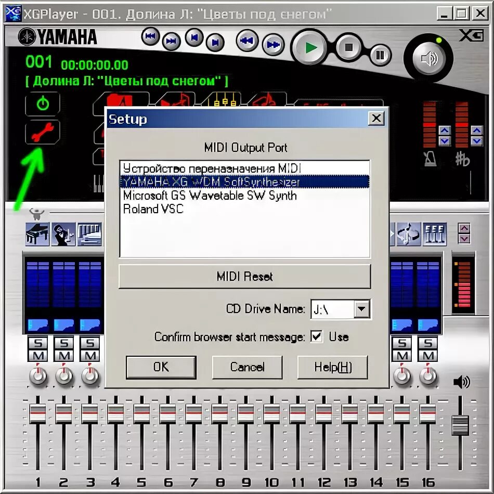Click the small figure icon above piano
The width and height of the screenshot is (494, 494).
pyautogui.click(x=37, y=214)
